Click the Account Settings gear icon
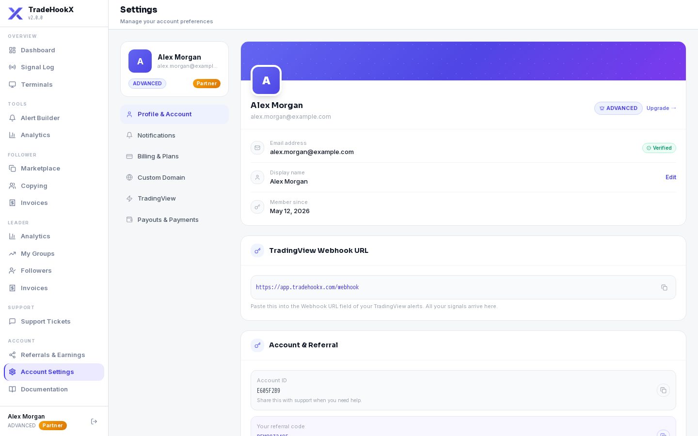 click(x=13, y=372)
